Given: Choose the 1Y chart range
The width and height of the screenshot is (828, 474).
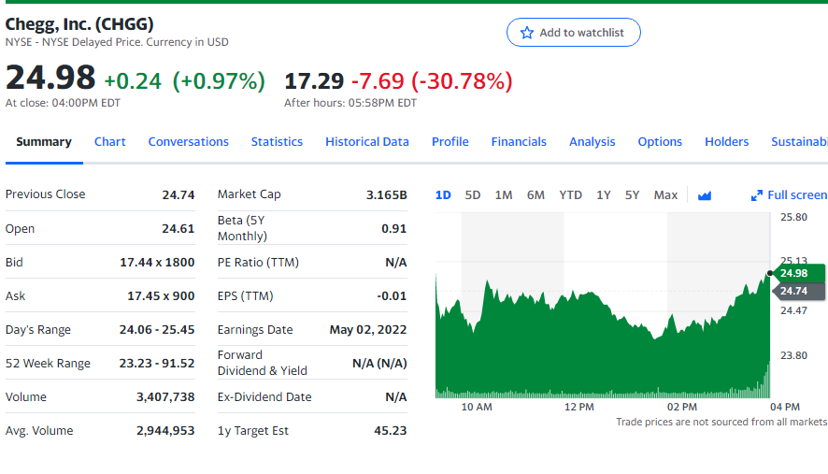Looking at the screenshot, I should pyautogui.click(x=604, y=195).
